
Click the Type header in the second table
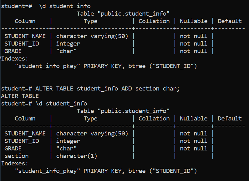tap(90, 119)
